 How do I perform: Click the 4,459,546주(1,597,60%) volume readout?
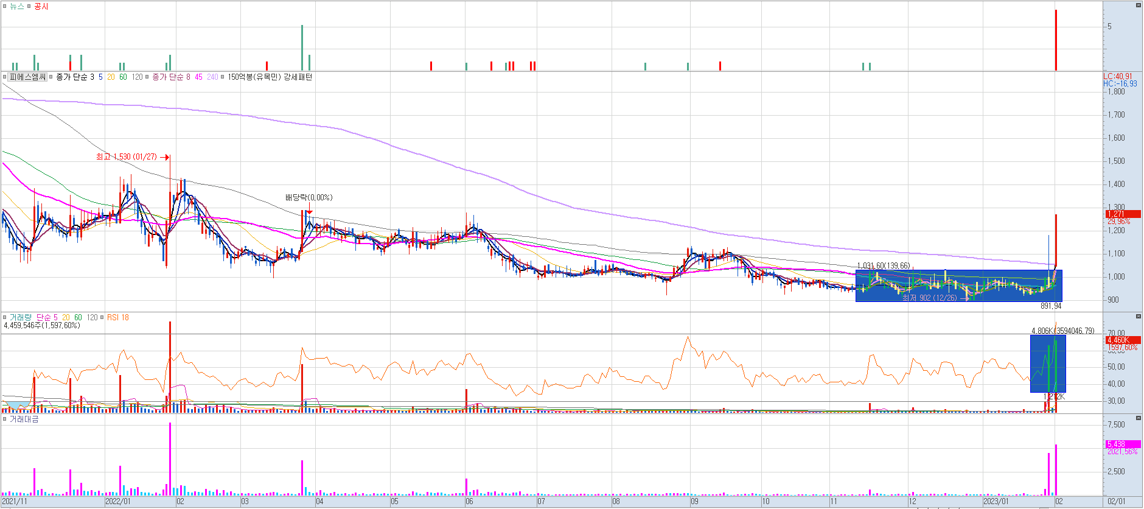pyautogui.click(x=42, y=326)
